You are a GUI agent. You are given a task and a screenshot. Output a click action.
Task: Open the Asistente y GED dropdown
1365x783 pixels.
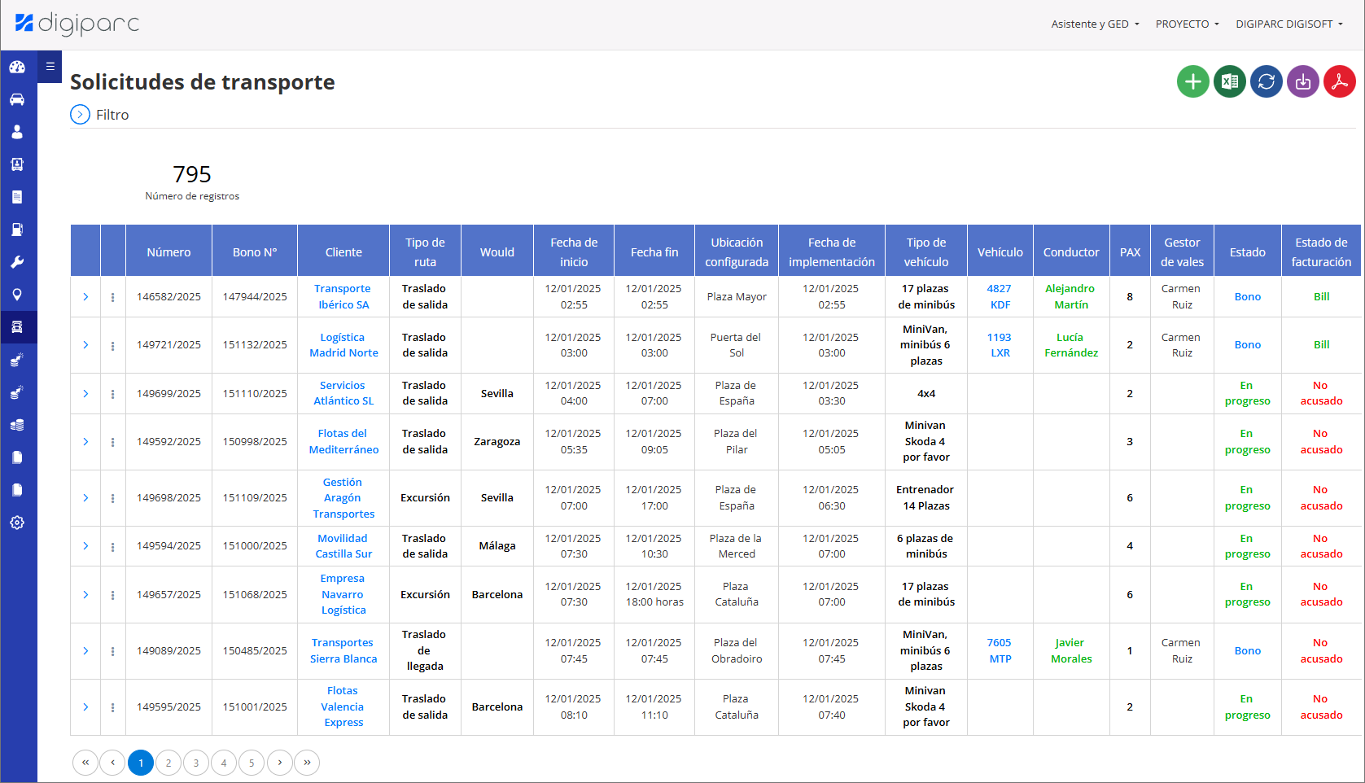click(x=1094, y=24)
